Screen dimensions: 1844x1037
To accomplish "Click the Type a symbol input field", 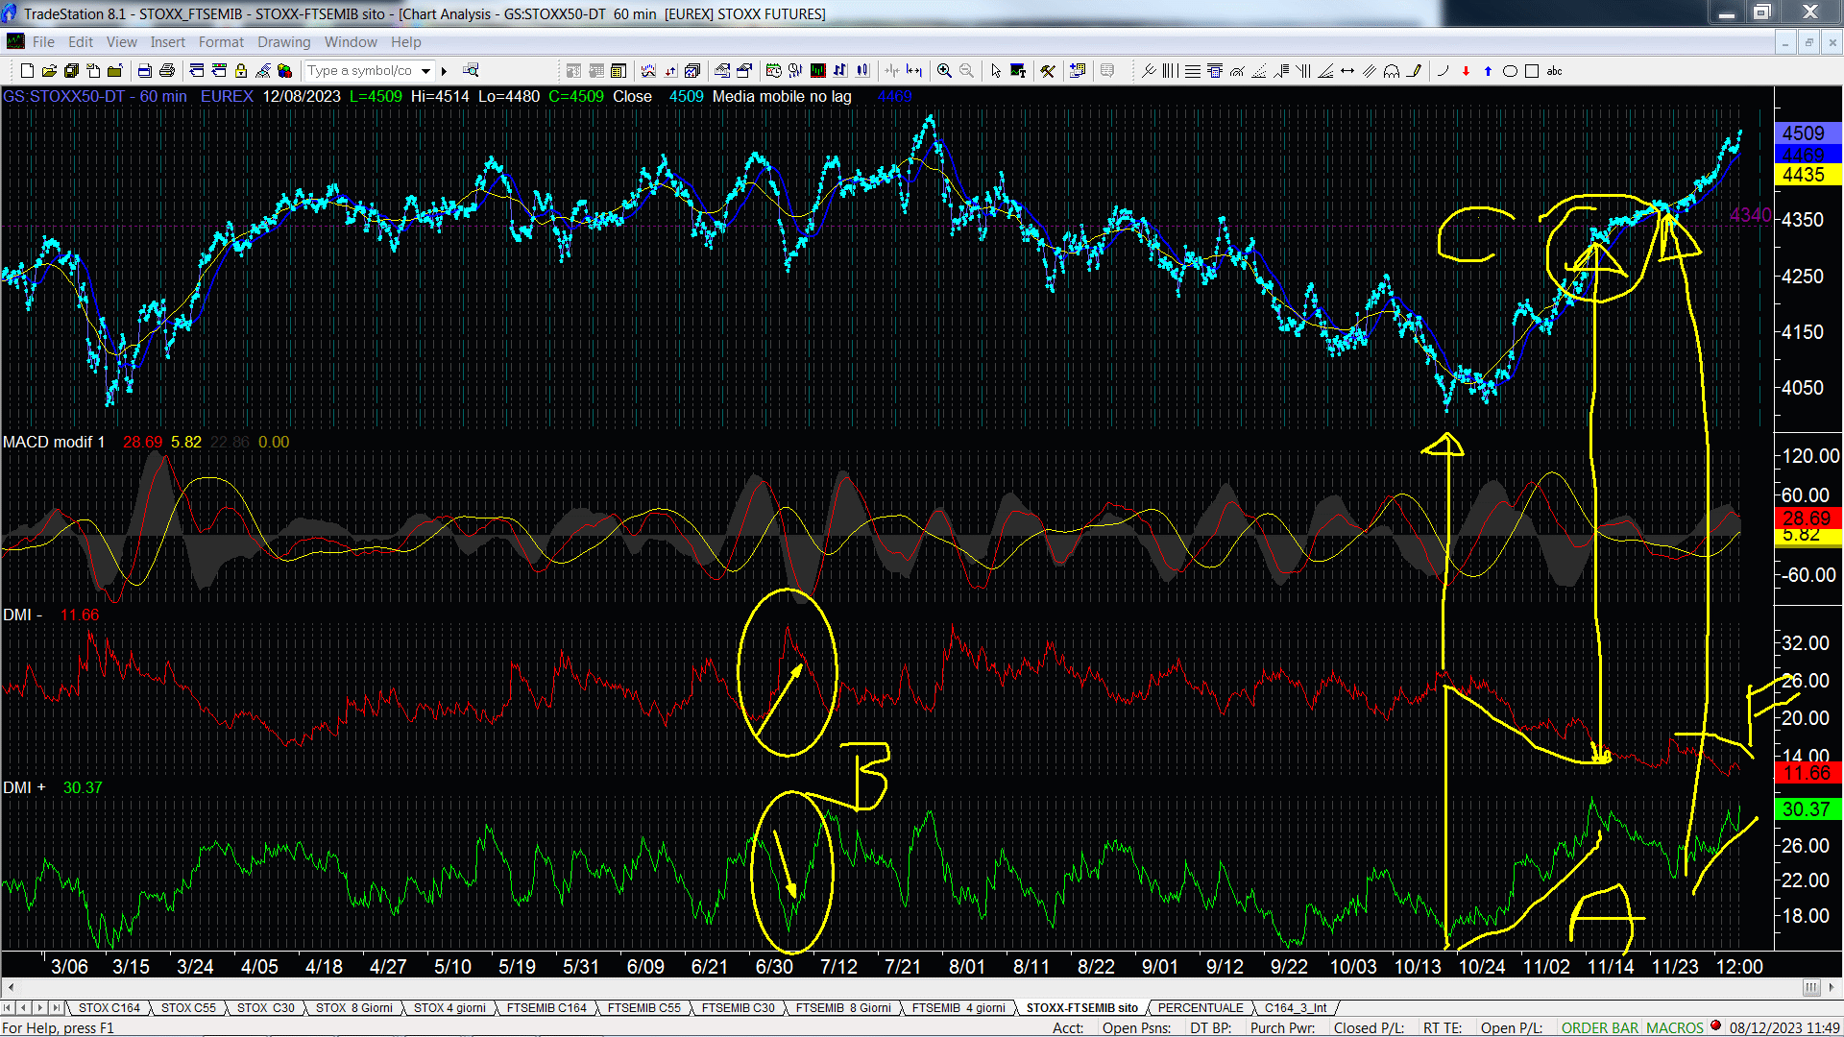I will click(361, 71).
